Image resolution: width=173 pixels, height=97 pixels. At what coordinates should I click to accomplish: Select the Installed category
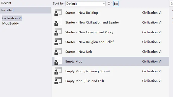coord(25,10)
